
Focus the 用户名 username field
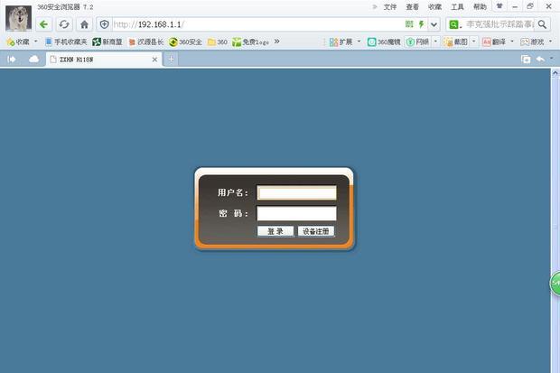click(296, 192)
